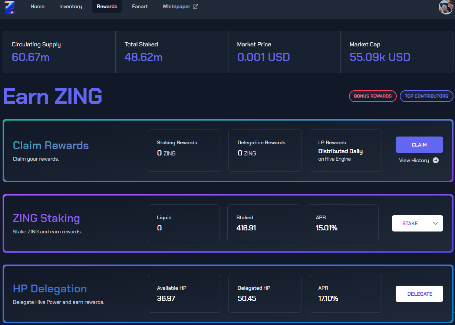Click the Liquid balance value 0

click(159, 228)
